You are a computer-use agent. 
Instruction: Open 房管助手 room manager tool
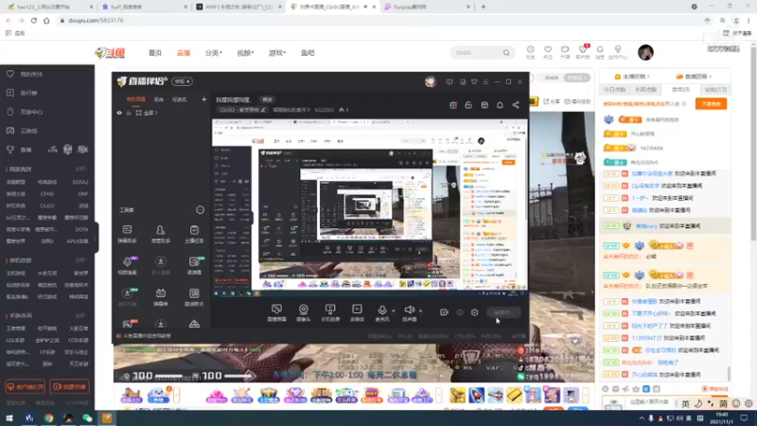(x=160, y=233)
